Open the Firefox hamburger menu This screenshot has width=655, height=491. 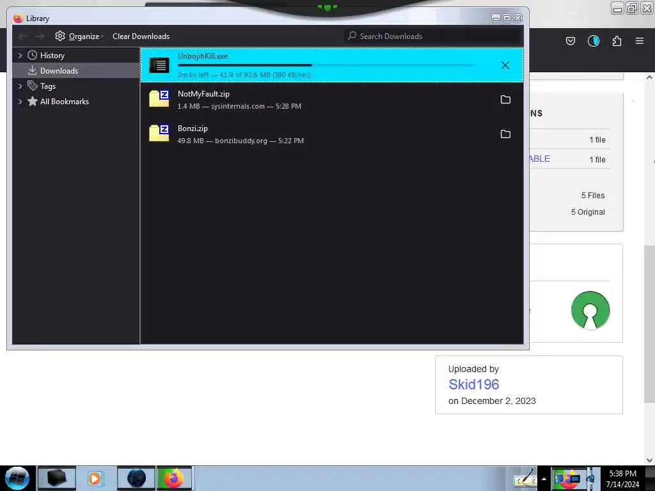click(640, 41)
